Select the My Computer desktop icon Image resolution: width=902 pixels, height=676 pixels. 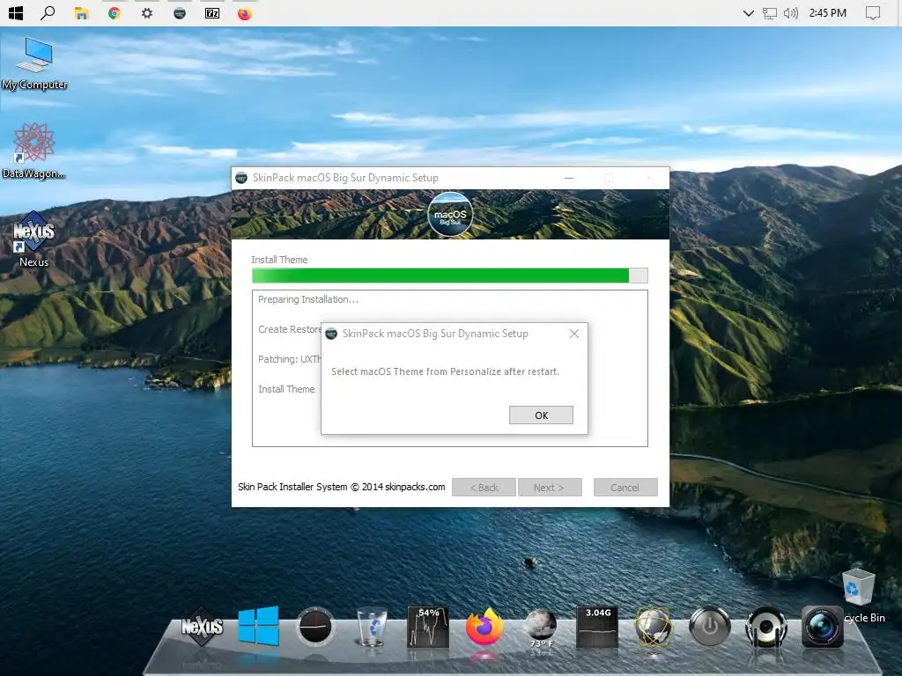point(34,63)
